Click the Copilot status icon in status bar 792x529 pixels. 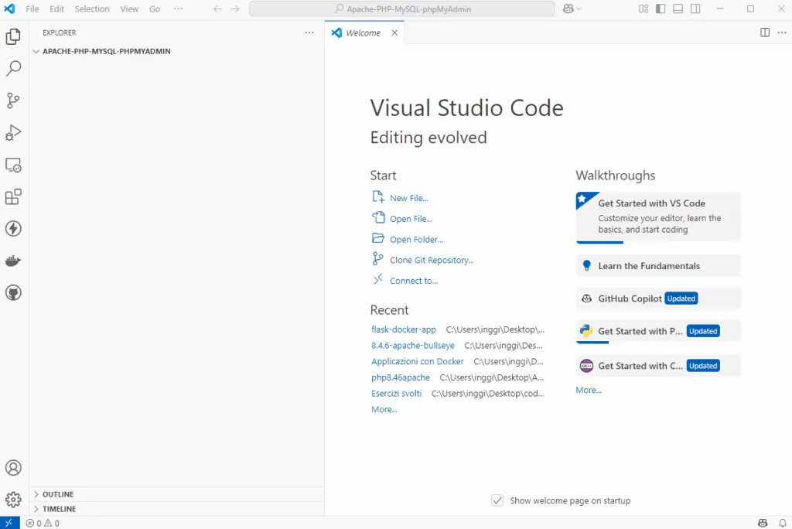click(763, 523)
